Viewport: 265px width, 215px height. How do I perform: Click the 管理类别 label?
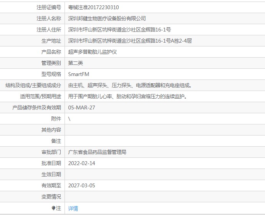tap(51, 63)
